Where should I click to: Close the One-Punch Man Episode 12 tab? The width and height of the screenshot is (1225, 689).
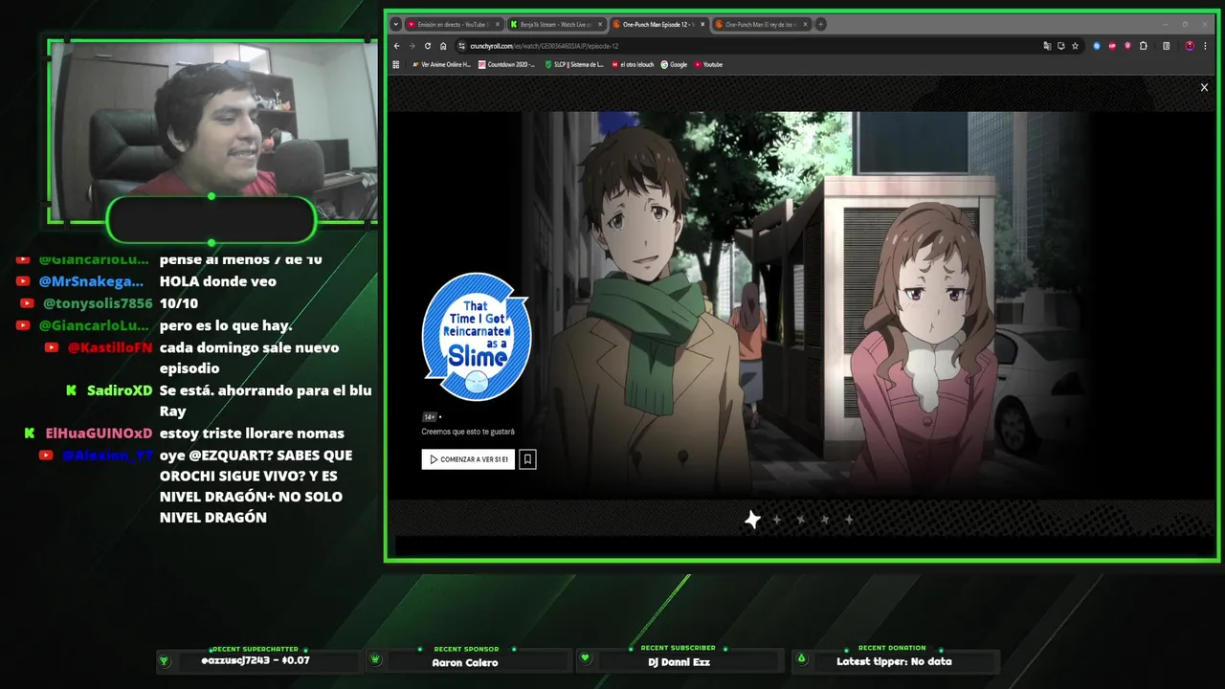point(702,24)
